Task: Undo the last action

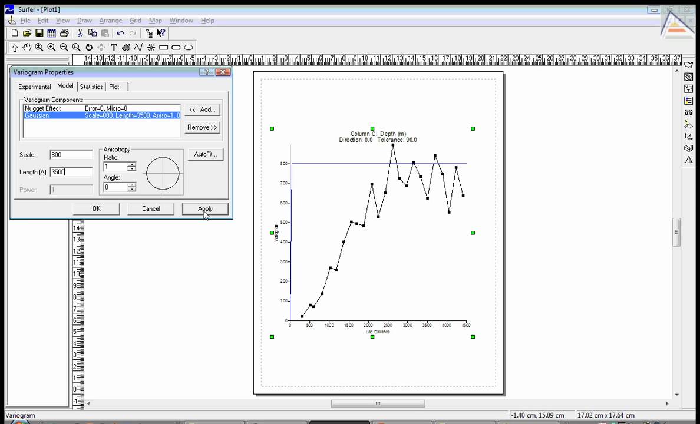Action: 120,33
